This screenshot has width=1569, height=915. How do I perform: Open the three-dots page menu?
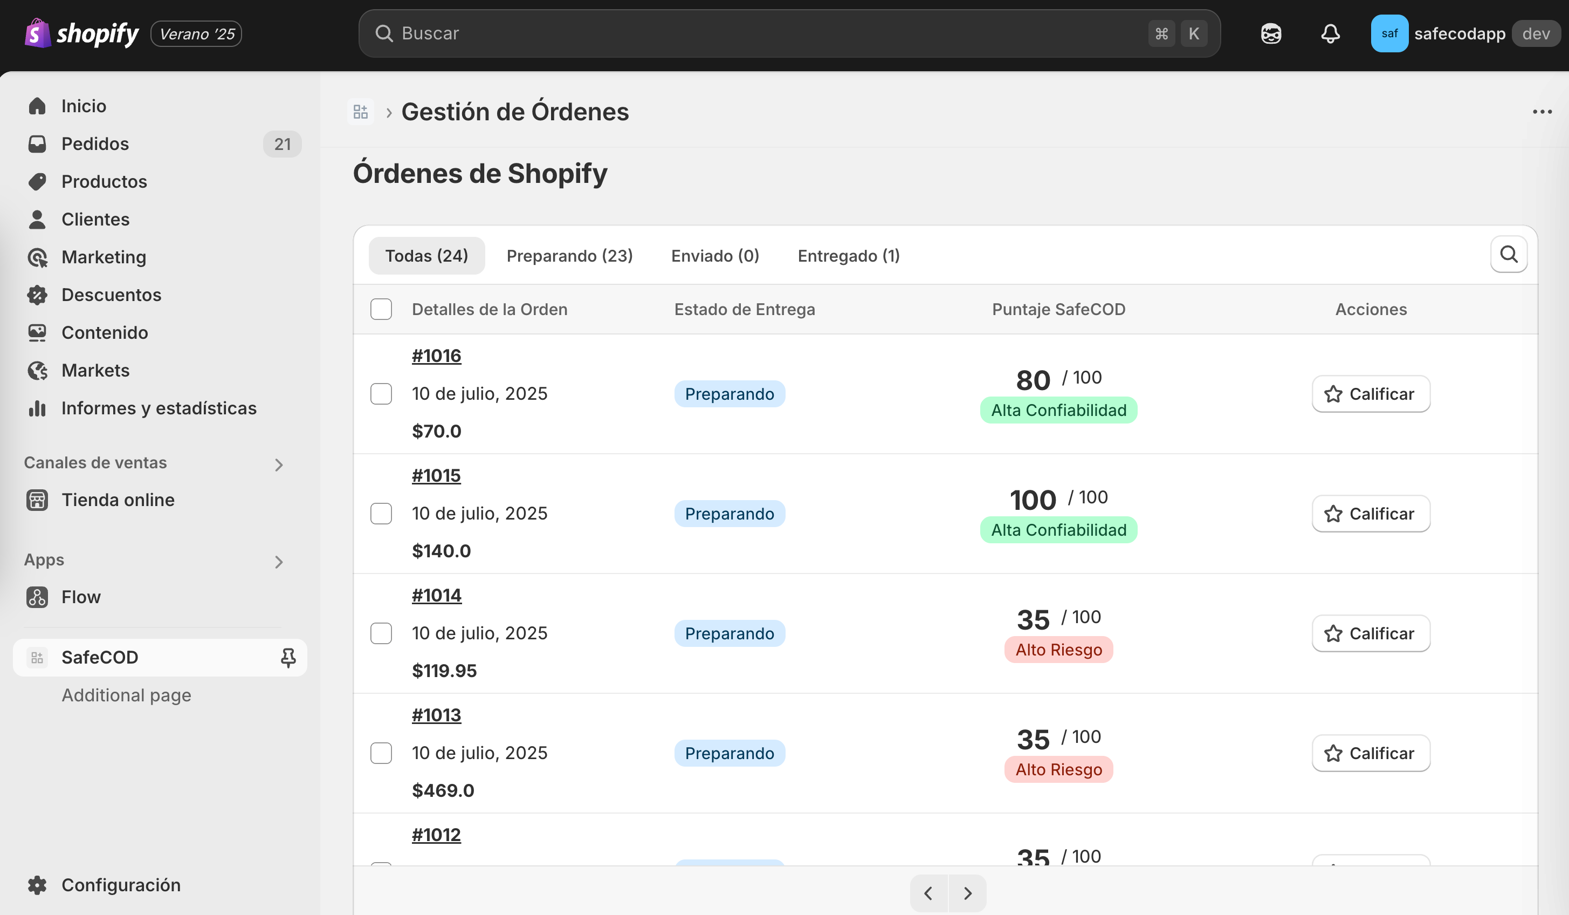(x=1542, y=112)
